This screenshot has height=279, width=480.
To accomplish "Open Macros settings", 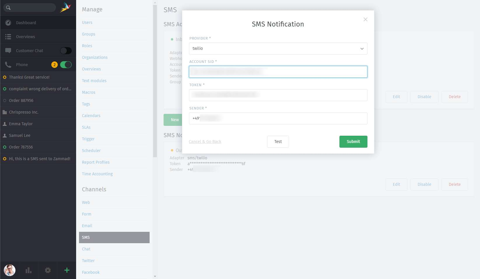I will (x=89, y=92).
